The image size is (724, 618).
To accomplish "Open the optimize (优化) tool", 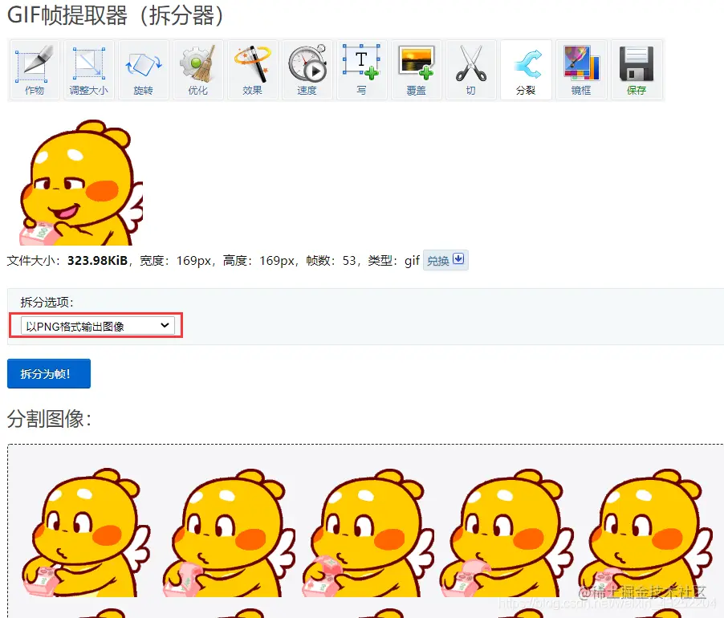I will 197,70.
